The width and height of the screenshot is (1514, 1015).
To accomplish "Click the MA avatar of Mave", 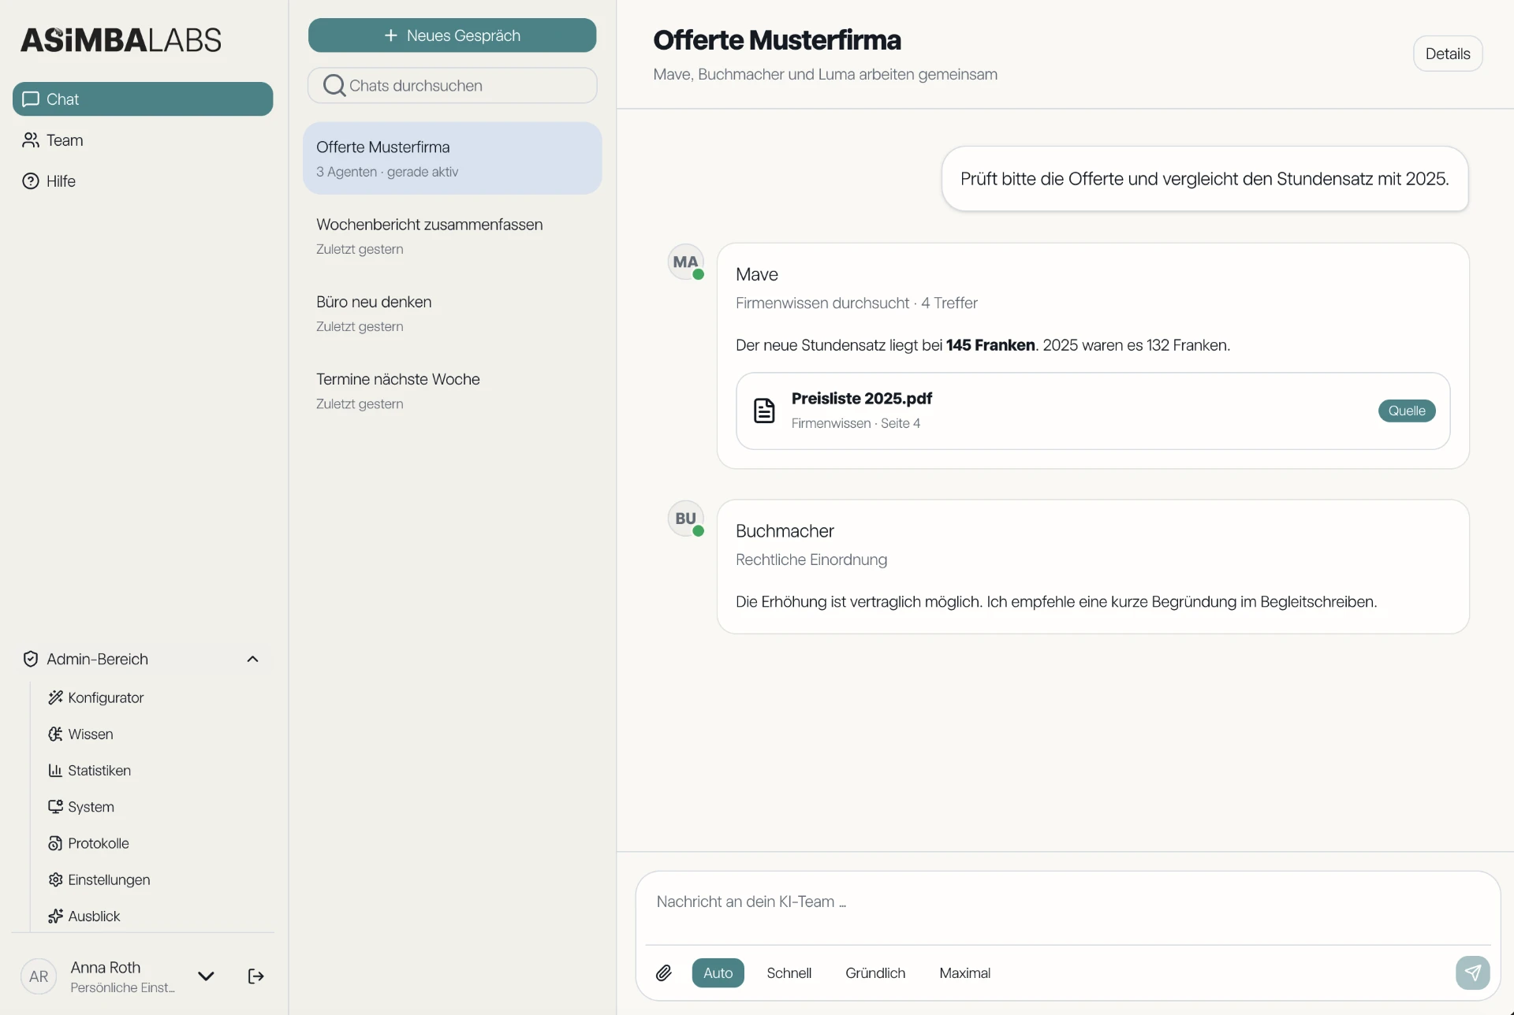I will pos(685,262).
